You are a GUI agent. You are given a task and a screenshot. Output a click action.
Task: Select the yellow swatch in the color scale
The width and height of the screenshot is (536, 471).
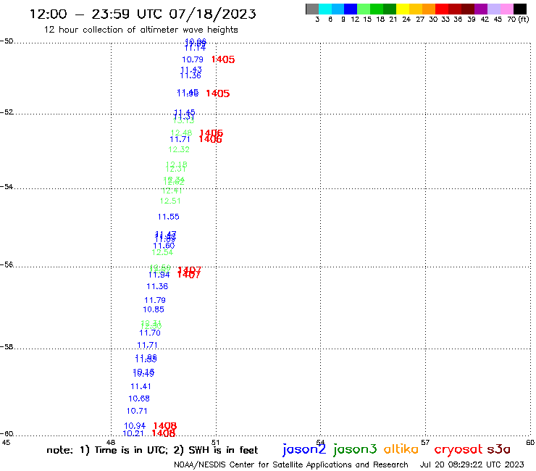pos(403,9)
